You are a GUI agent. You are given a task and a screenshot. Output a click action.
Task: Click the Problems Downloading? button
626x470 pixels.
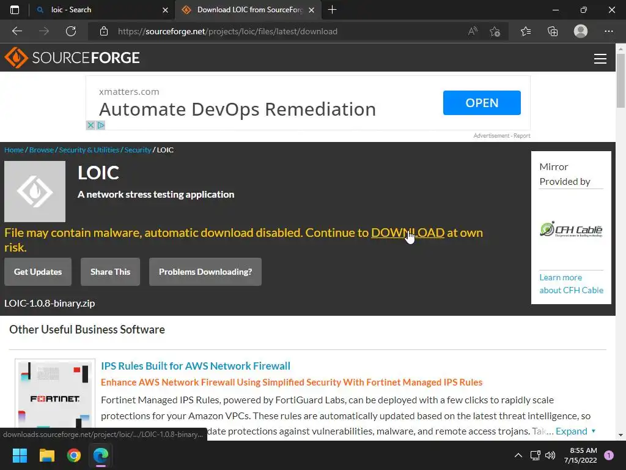tap(205, 272)
